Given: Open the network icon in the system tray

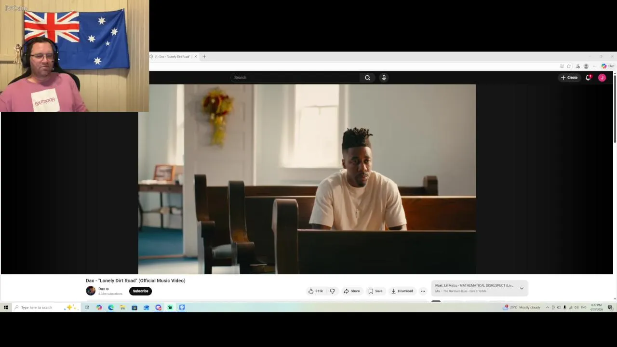Looking at the screenshot, I should (x=571, y=307).
